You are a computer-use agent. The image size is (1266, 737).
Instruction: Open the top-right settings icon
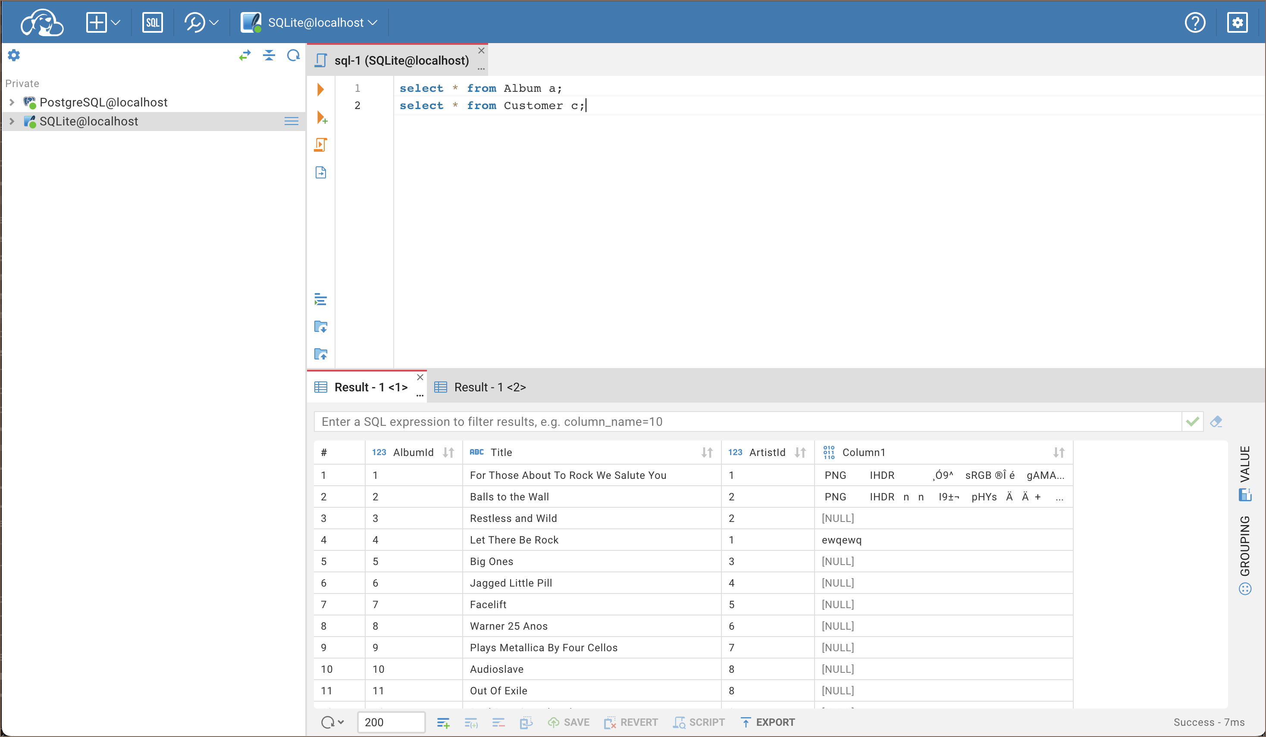tap(1237, 22)
